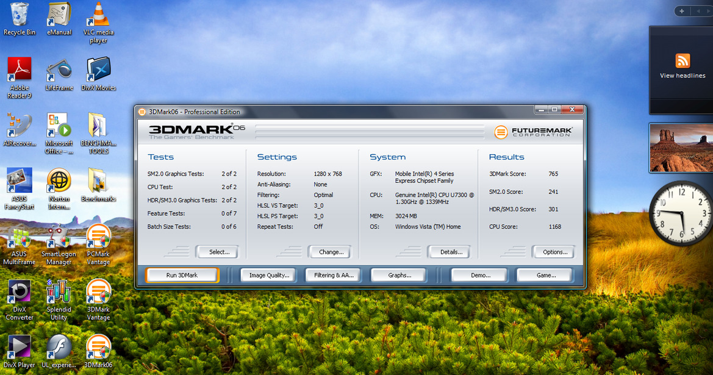Image resolution: width=713 pixels, height=375 pixels.
Task: Open system Details
Action: (450, 252)
